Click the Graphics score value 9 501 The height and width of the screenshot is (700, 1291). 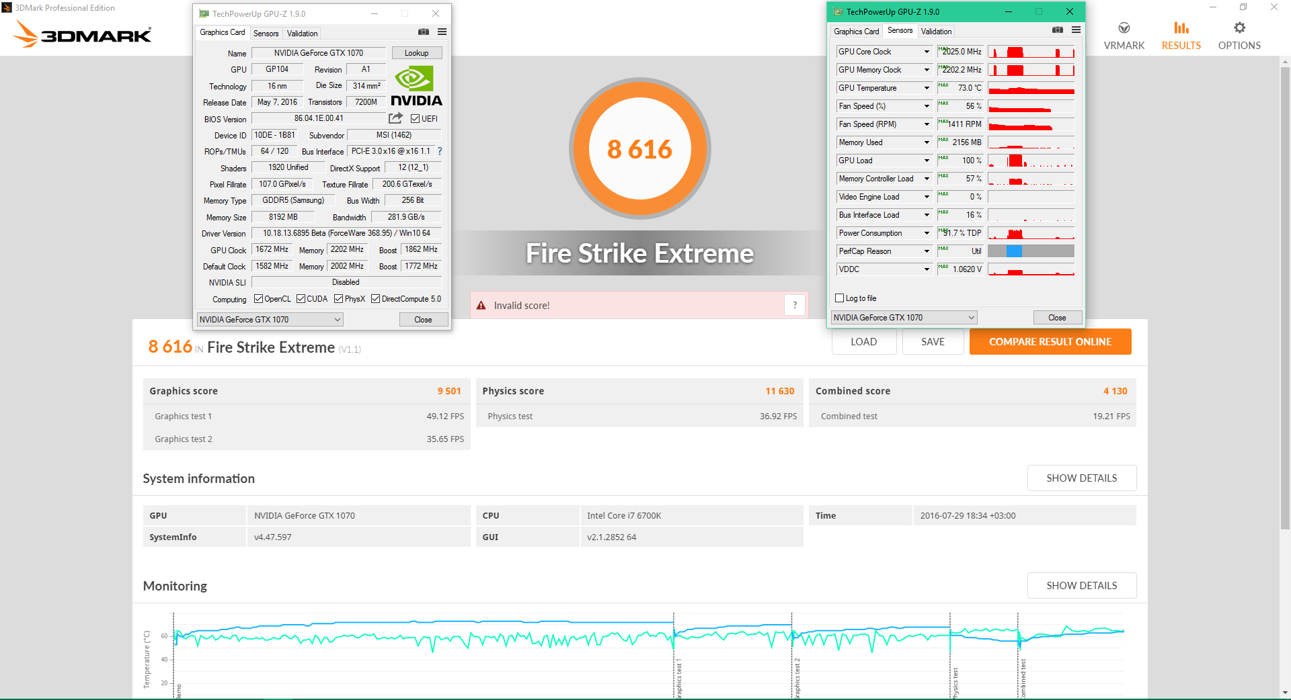[449, 391]
